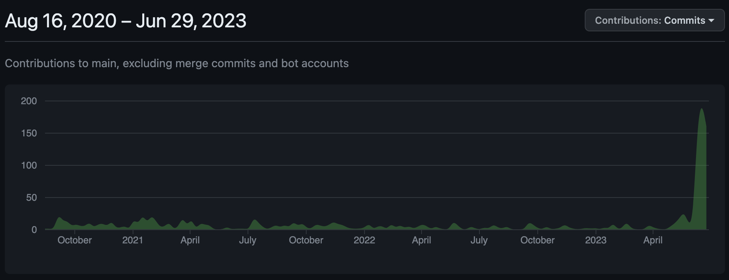Click the commit peak above the July 2021 label
Image resolution: width=729 pixels, height=280 pixels.
(254, 223)
